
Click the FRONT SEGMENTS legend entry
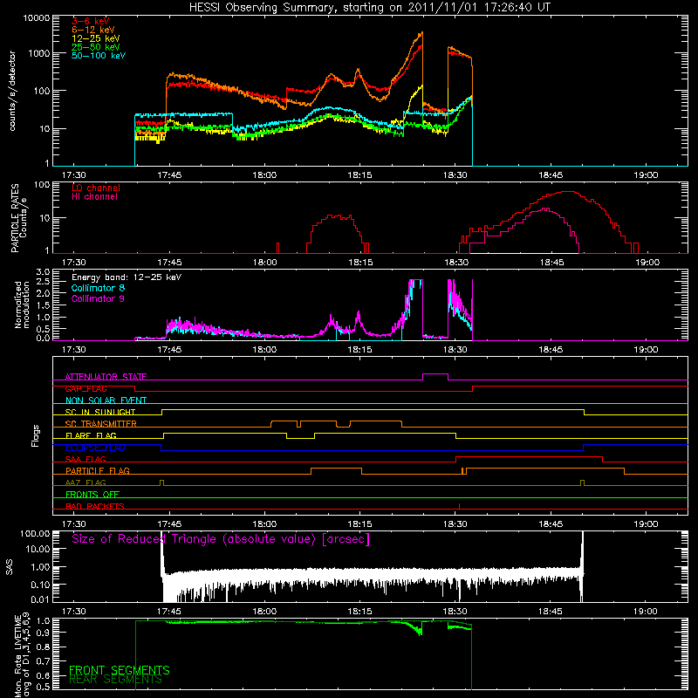pyautogui.click(x=120, y=670)
